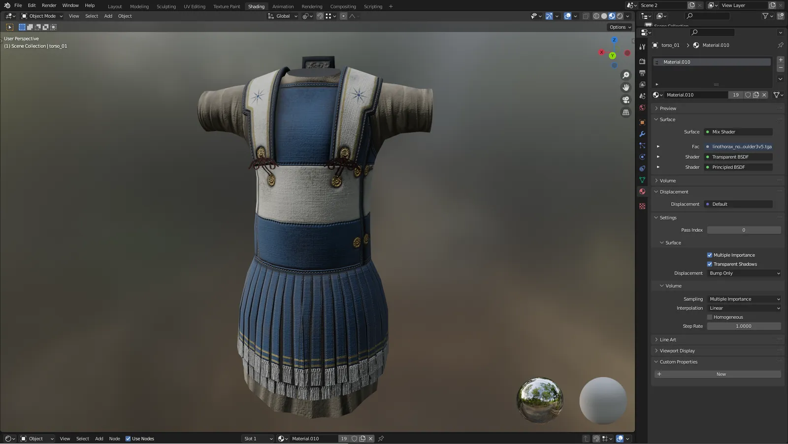Enable Homogeneous volume checkbox
The width and height of the screenshot is (788, 444).
coord(710,317)
